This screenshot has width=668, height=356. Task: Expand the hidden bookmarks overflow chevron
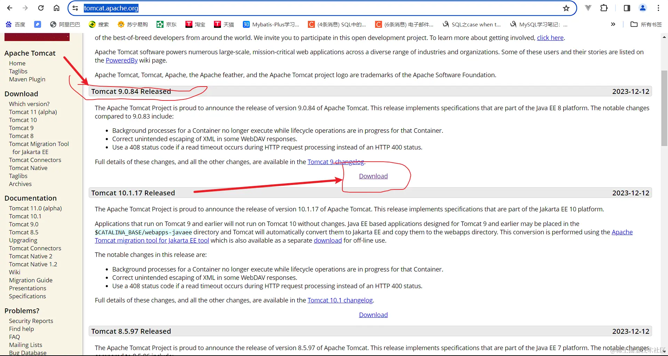tap(613, 24)
